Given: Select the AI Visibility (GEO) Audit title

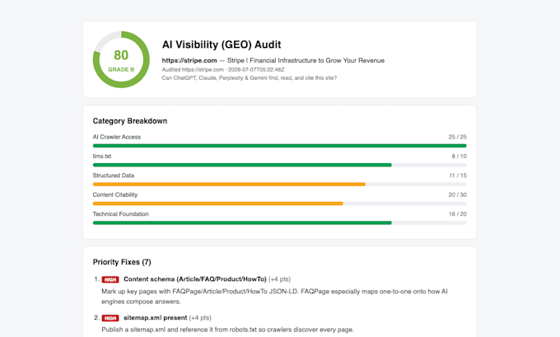Looking at the screenshot, I should (222, 44).
